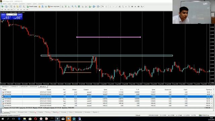Select the equidistant channel tool
215x121 pixels.
point(120,6)
